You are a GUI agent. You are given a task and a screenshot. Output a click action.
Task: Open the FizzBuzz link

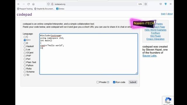tap(155, 33)
